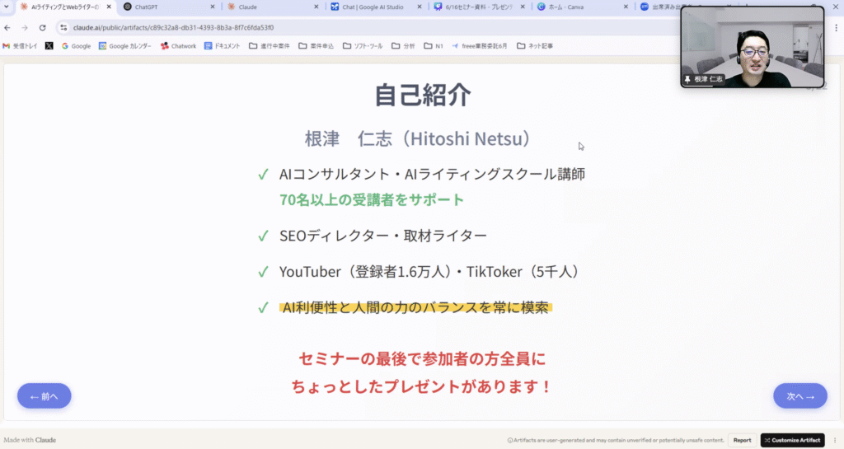Viewport: 844px width, 449px height.
Task: Go to next slide with 次へ button
Action: click(799, 396)
